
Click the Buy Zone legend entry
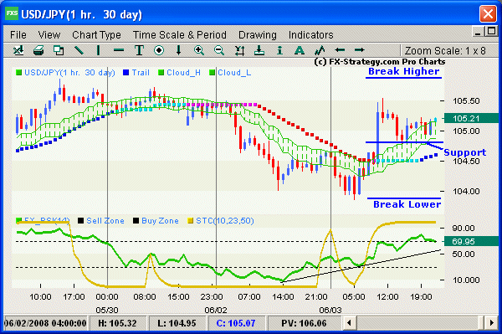click(x=156, y=221)
